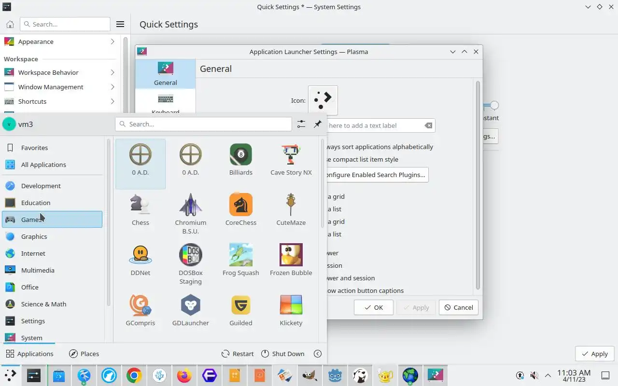
Task: Open the System Settings hamburger menu
Action: click(x=120, y=24)
